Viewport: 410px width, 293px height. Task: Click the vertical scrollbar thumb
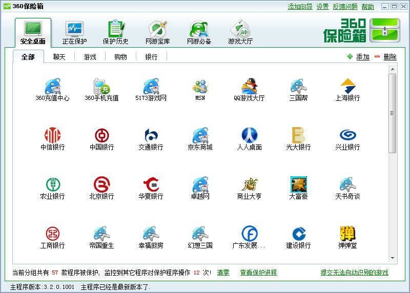point(392,113)
